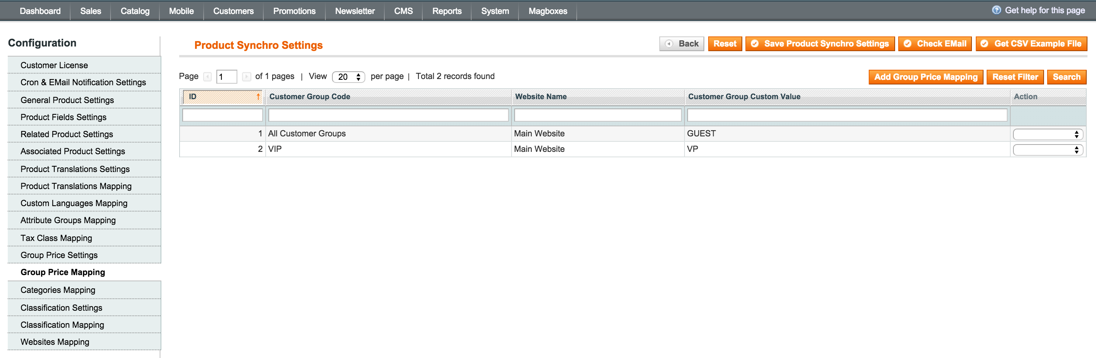Sort by Customer Group Code column
Viewport: 1096px width, 358px height.
click(310, 97)
